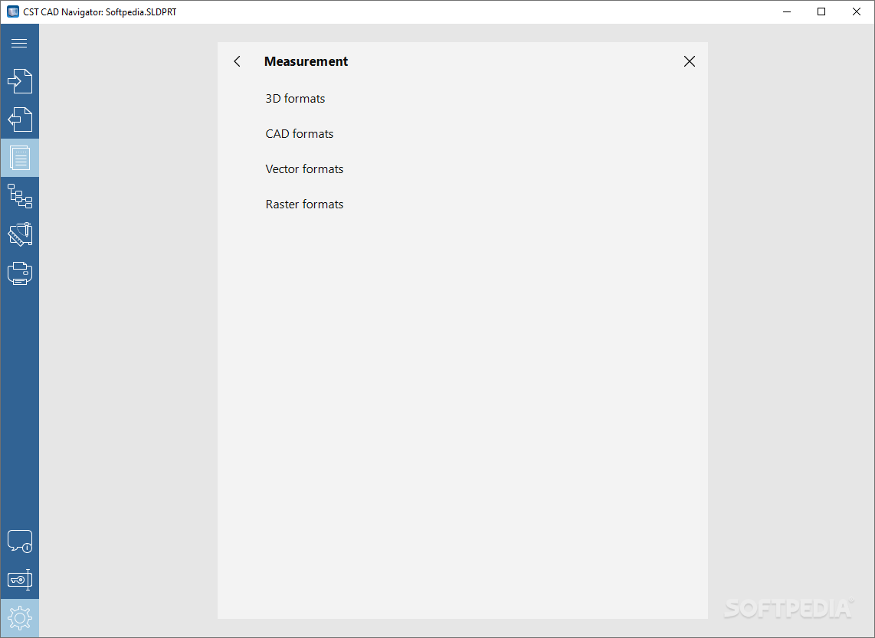Screen dimensions: 875x638
Task: Click the CST CAD Navigator app icon
Action: coord(12,11)
